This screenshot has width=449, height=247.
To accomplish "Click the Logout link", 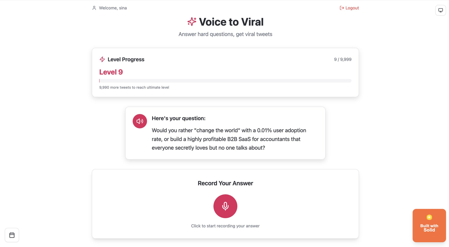I will tap(349, 8).
